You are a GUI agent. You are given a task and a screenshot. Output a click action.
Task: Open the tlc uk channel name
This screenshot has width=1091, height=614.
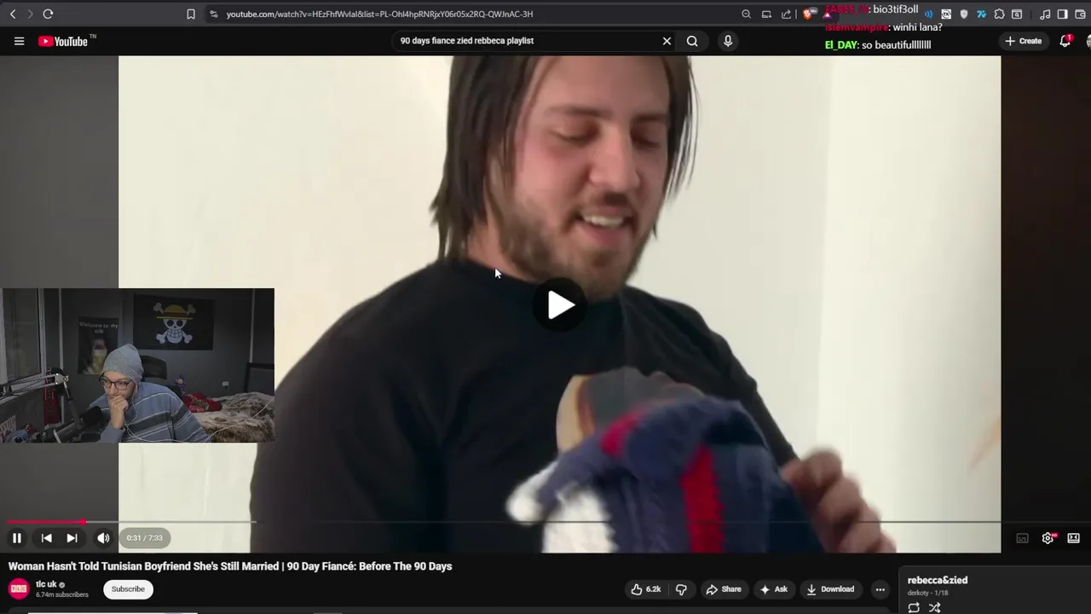click(46, 584)
